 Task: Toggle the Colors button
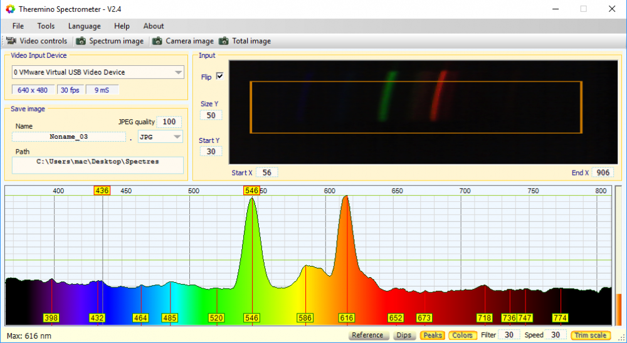click(x=463, y=335)
